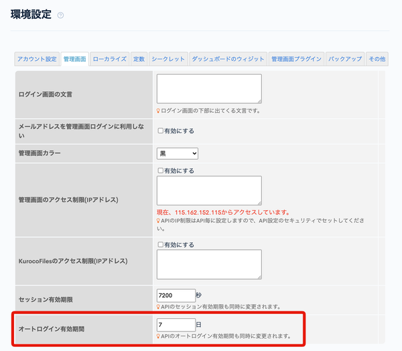This screenshot has width=402, height=351.
Task: Switch to アカウント設定 tab
Action: point(37,59)
